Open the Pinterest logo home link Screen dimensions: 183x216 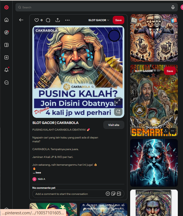(x=6, y=7)
